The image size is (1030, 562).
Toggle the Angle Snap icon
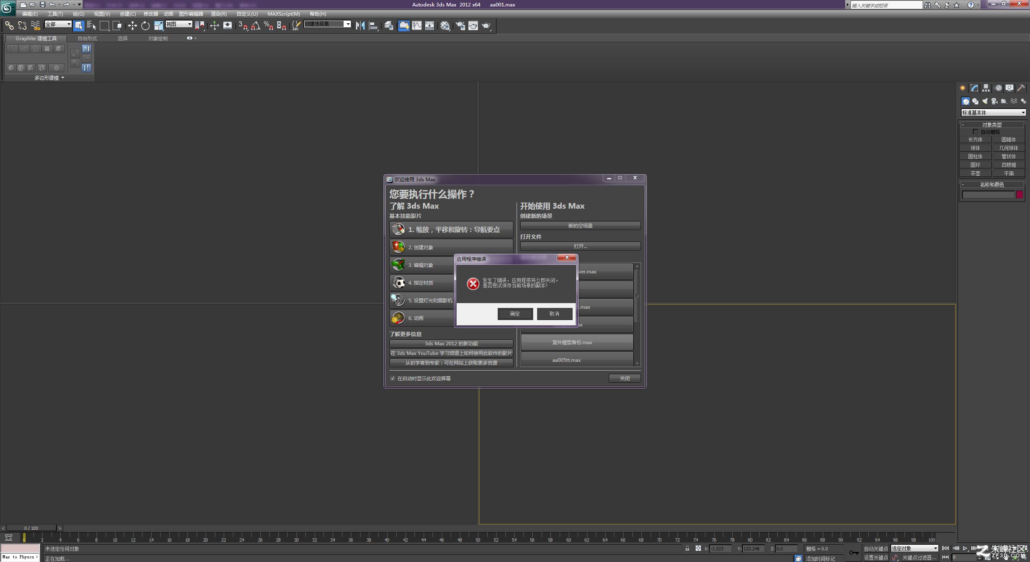pos(255,26)
